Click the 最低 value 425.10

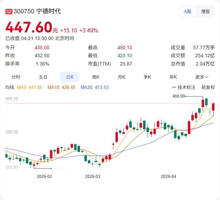click(x=125, y=56)
